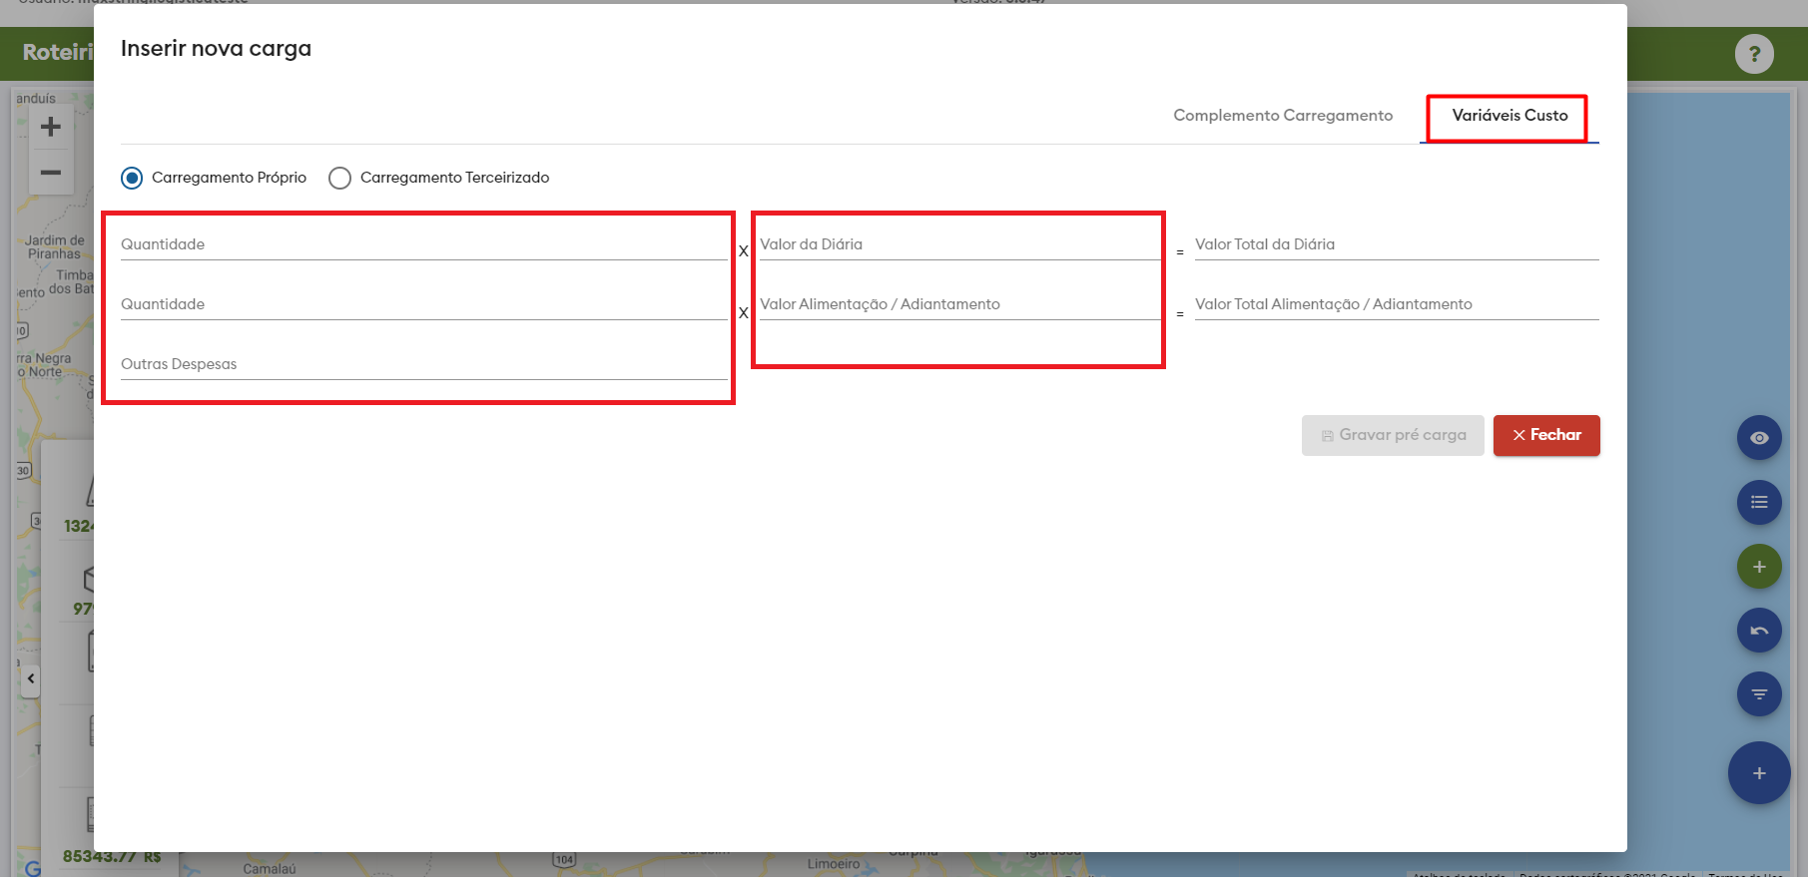
Task: Switch to Complemento Carregamento tab
Action: click(x=1283, y=116)
